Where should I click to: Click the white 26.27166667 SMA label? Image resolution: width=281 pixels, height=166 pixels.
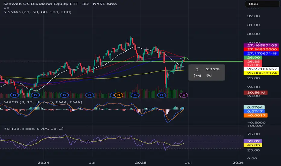261,69
